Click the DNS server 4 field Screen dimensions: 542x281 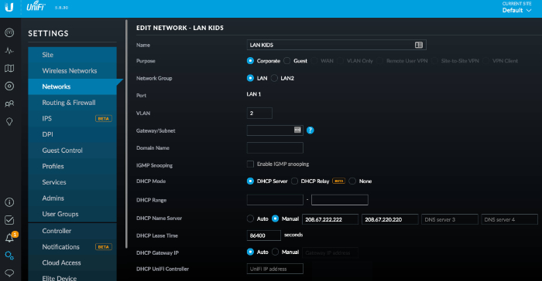tap(509, 219)
